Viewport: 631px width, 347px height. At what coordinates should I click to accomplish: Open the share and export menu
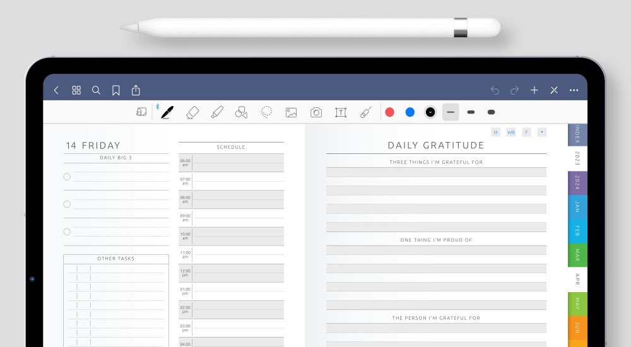(x=136, y=90)
